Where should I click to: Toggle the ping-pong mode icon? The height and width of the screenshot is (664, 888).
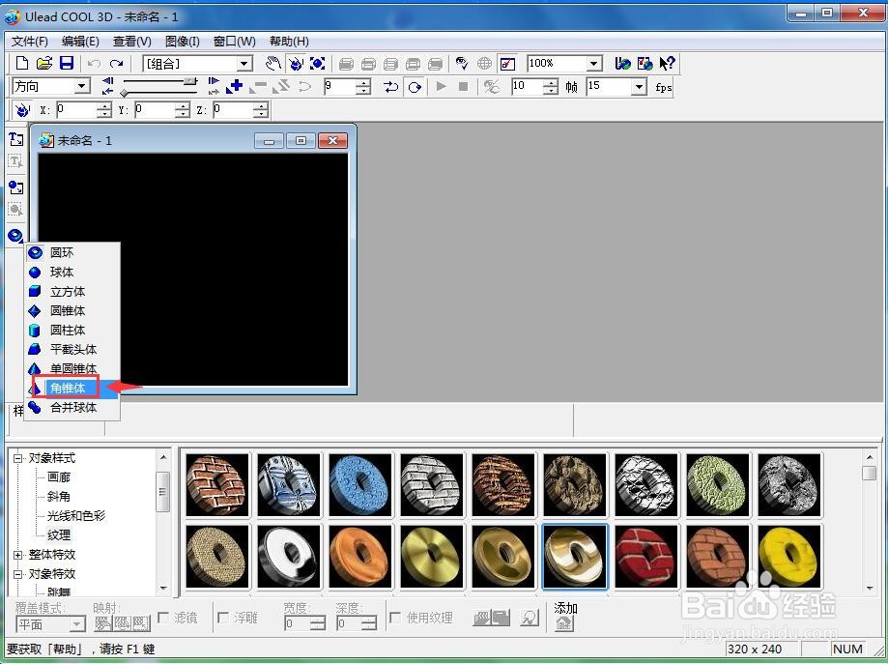coord(390,87)
